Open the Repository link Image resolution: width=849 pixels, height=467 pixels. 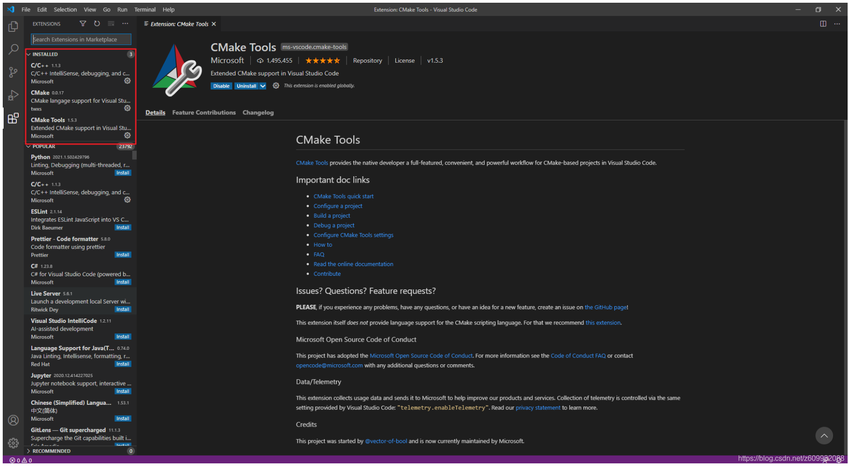coord(367,60)
